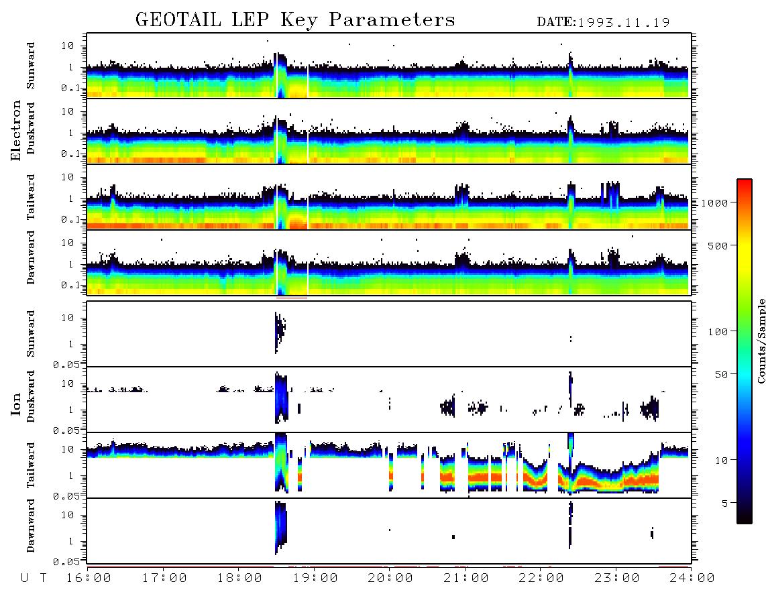Click the "Counts/Sample" color bar label
Viewport: 766px width, 590px height.
coord(761,341)
